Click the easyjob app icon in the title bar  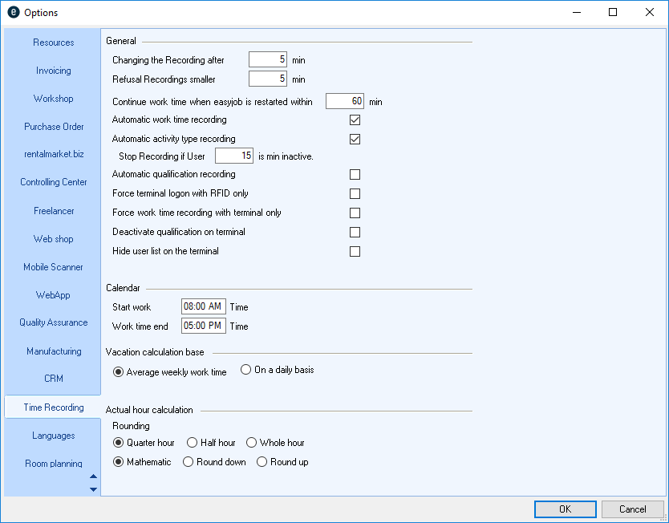point(13,13)
